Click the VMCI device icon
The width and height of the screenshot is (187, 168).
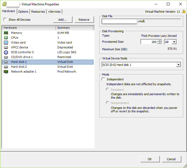(6, 48)
